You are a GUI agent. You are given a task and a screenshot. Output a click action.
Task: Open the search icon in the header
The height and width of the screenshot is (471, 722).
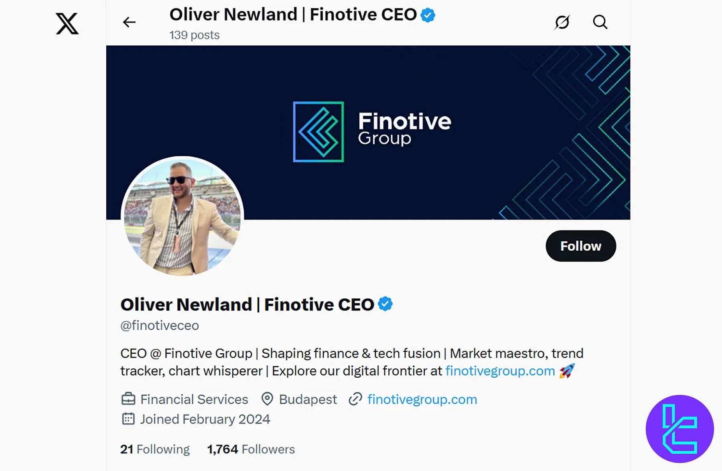point(600,22)
